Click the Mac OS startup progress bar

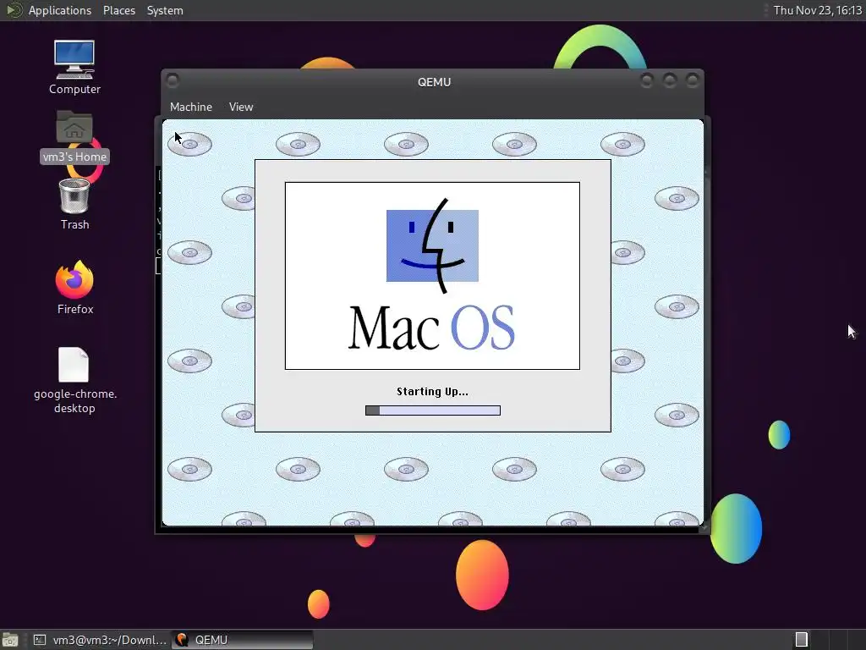pyautogui.click(x=432, y=410)
